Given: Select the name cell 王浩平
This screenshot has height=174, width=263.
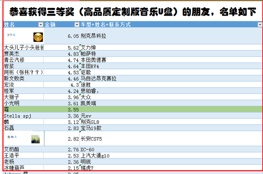Looking at the screenshot, I should click(x=24, y=156).
